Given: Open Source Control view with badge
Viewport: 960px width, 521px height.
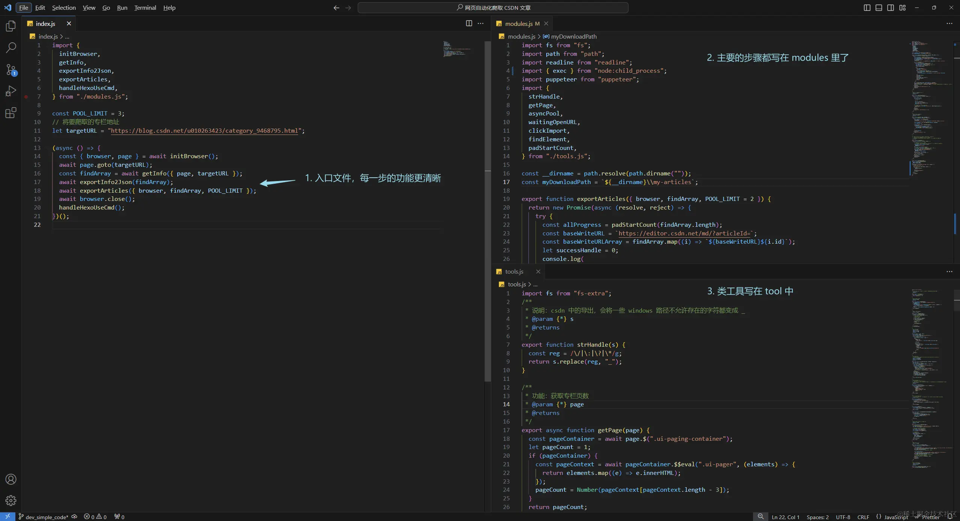Looking at the screenshot, I should [11, 69].
